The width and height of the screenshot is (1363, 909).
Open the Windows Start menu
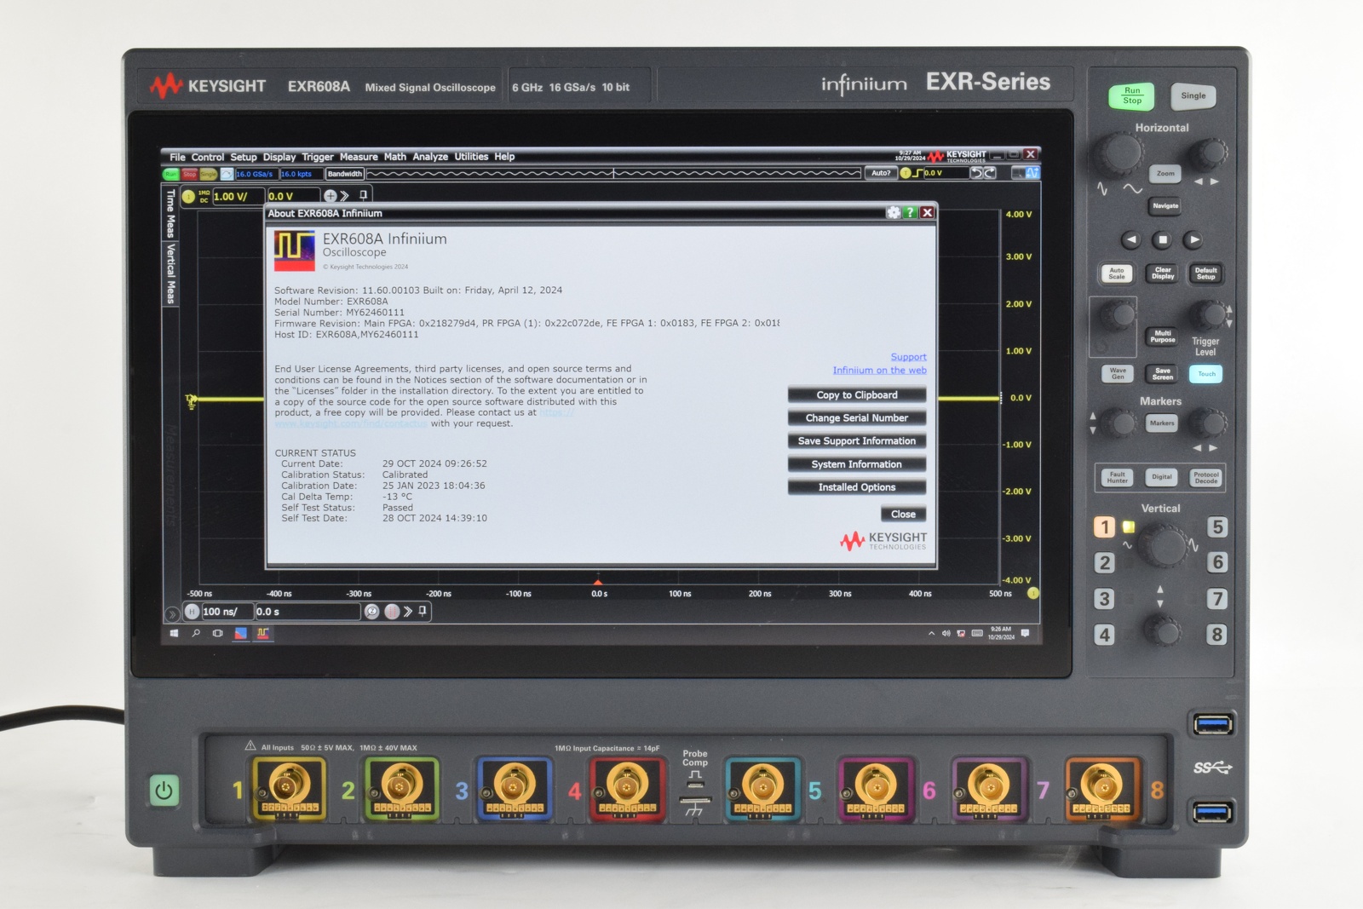(x=175, y=634)
